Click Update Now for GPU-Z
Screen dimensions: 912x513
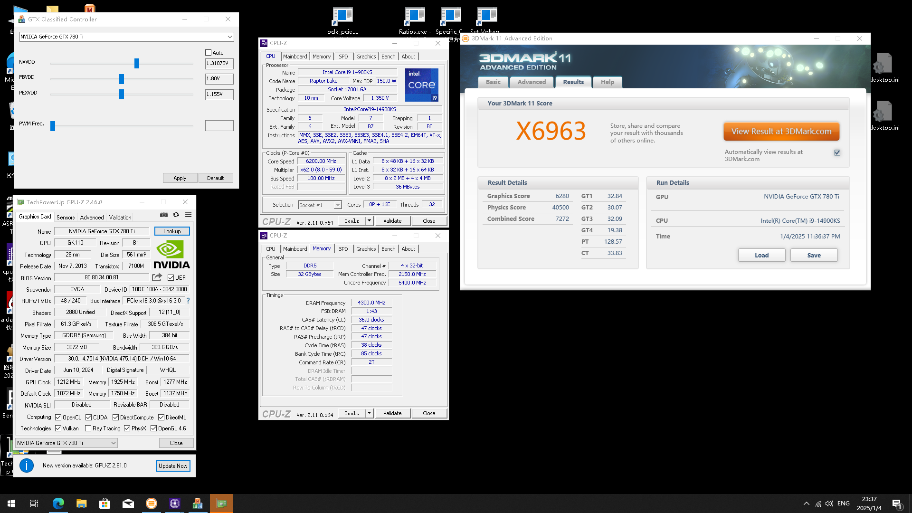[173, 466]
